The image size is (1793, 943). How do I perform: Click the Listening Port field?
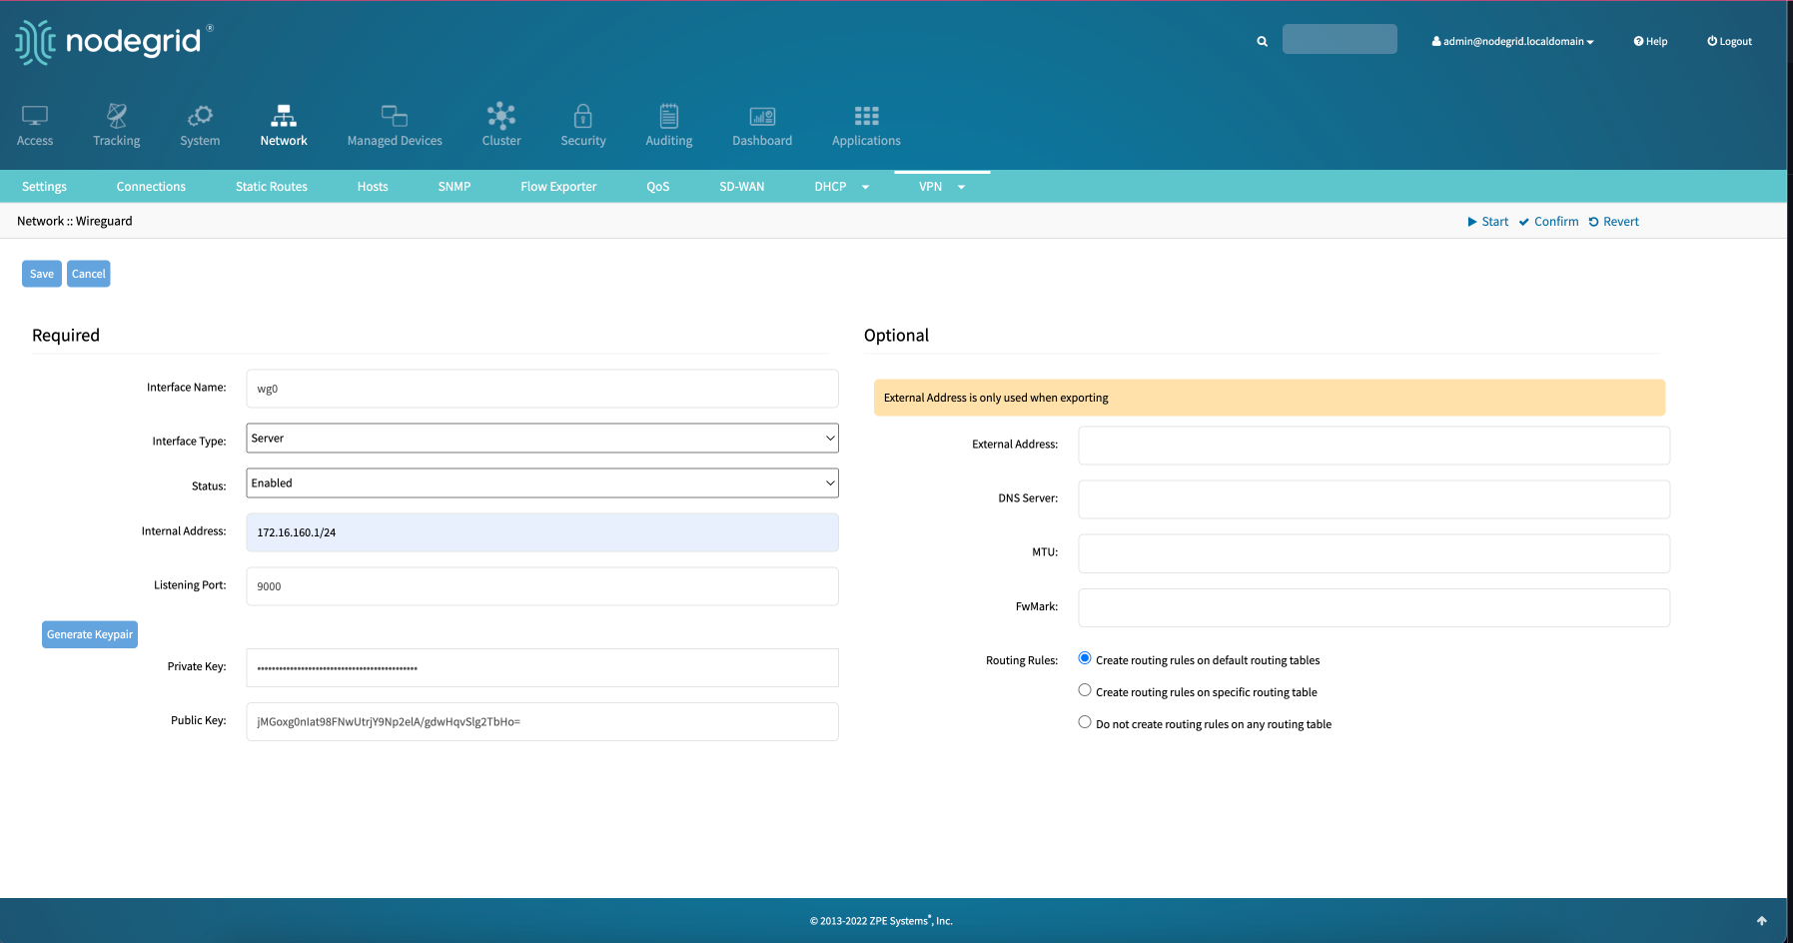[541, 585]
